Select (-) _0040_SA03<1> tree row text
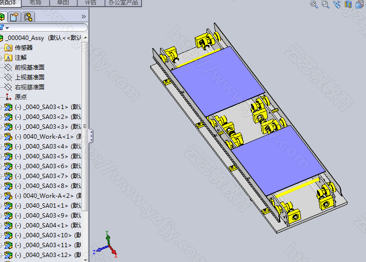Viewport: 366px width, 262px height. [48, 107]
